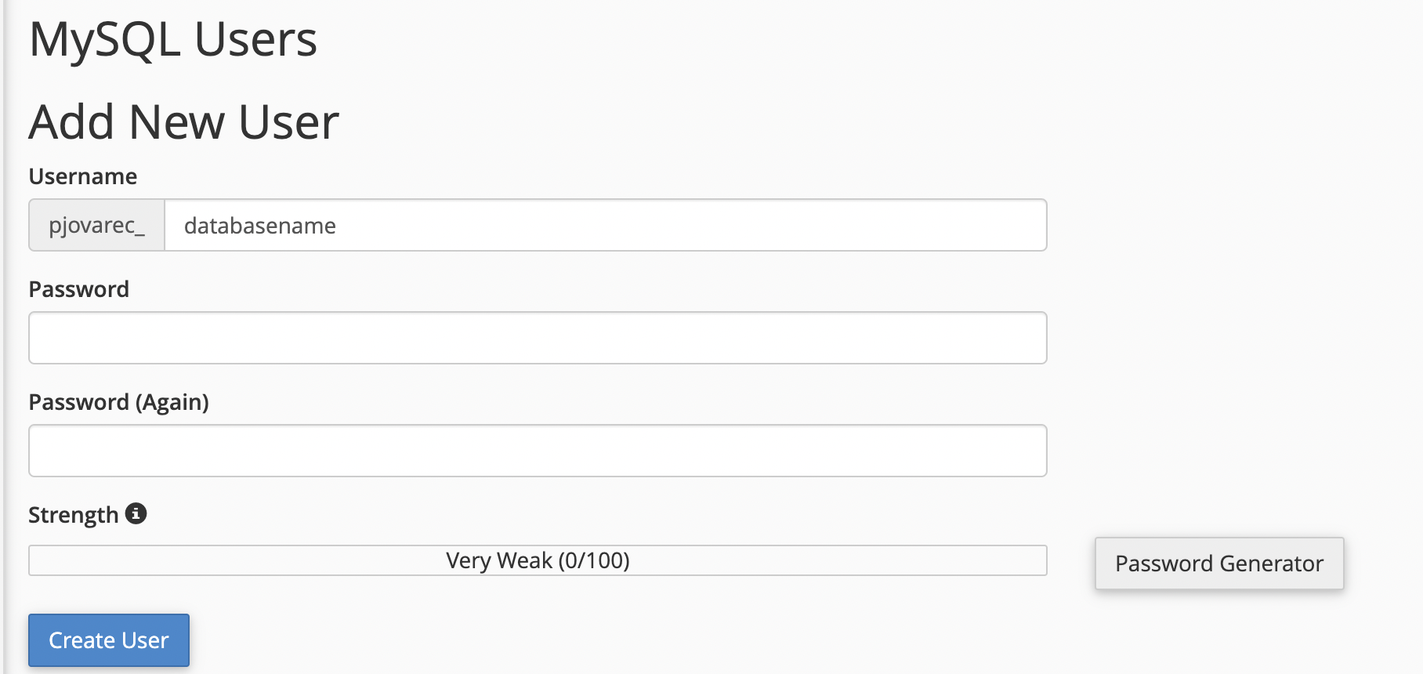This screenshot has height=674, width=1423.
Task: Click the pjovarec_ username prefix box
Action: coord(97,225)
